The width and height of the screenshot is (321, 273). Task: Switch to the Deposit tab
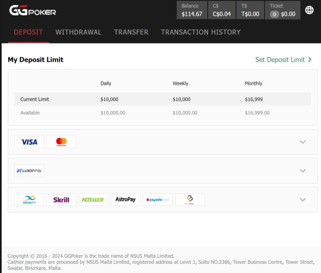tap(28, 32)
